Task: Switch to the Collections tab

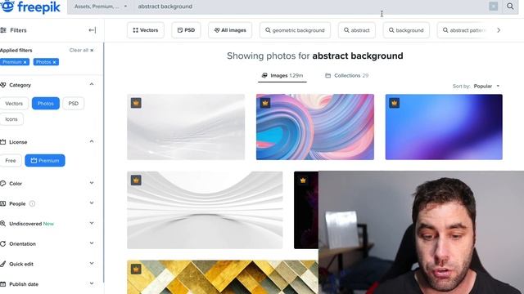Action: tap(346, 76)
